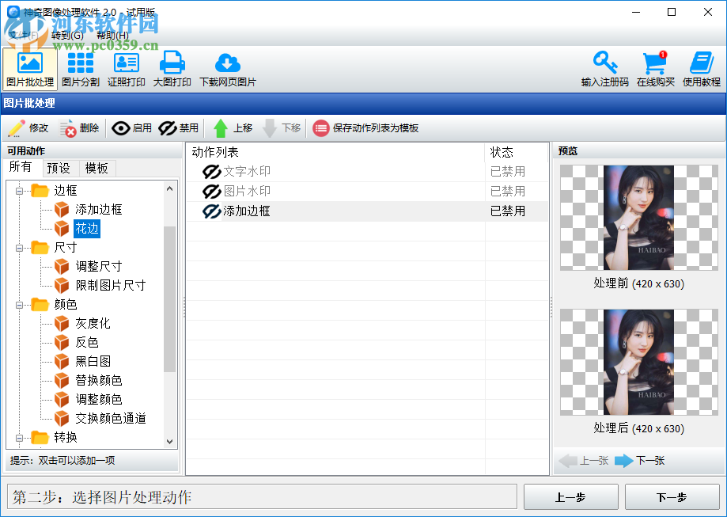
Task: Click 处理前 preview thumbnail
Action: [639, 218]
